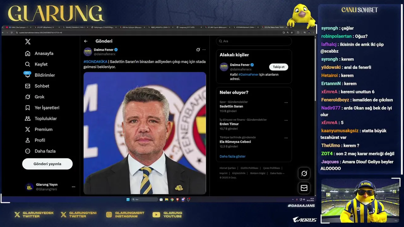This screenshot has height=227, width=404.
Task: Open Windows Start button
Action: [128, 200]
